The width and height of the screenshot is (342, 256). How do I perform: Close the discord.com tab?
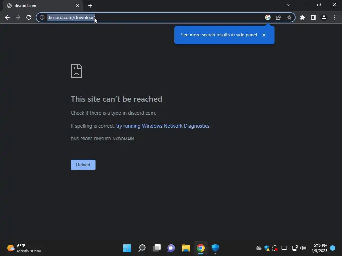tap(77, 6)
